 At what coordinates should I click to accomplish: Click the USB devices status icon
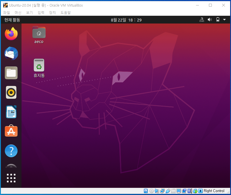click(168, 191)
